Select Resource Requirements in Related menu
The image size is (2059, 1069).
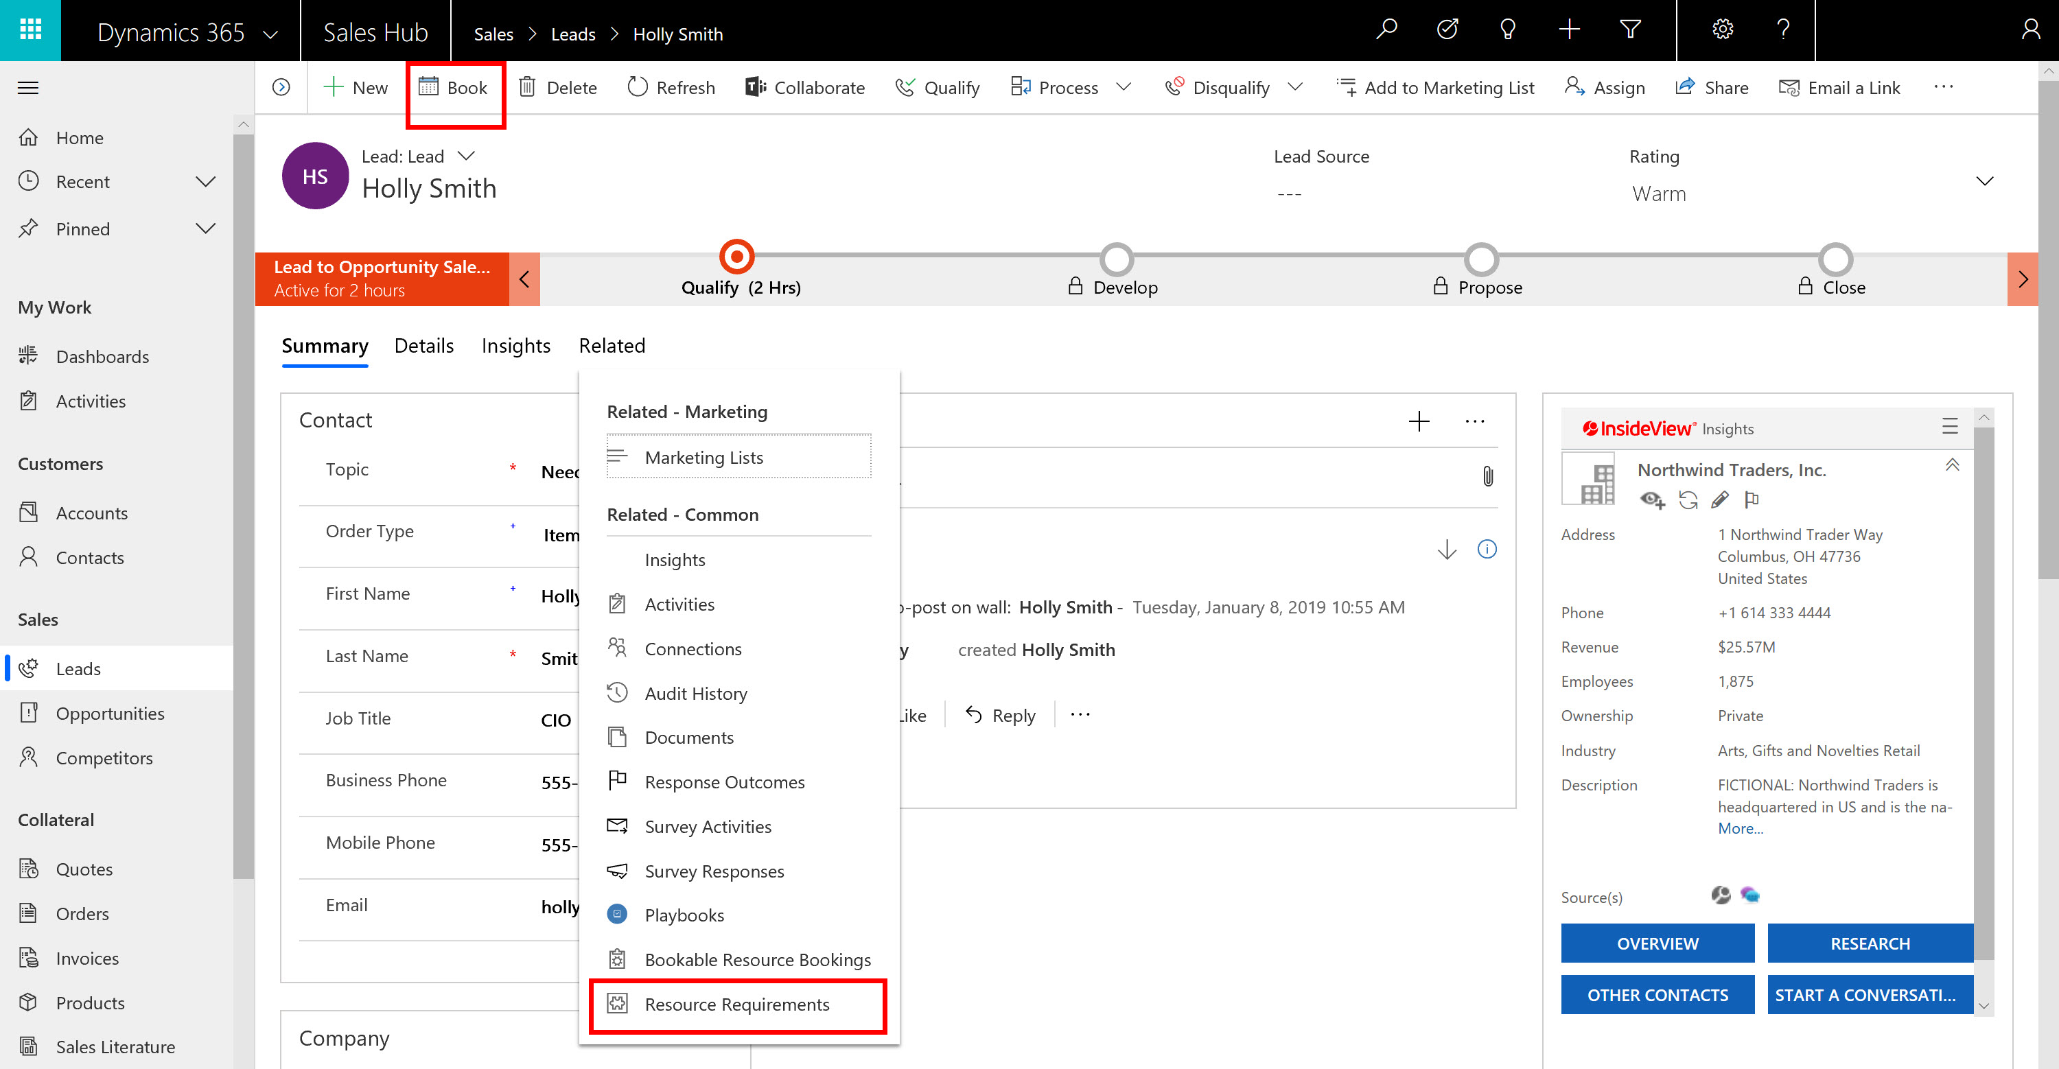click(x=738, y=1005)
